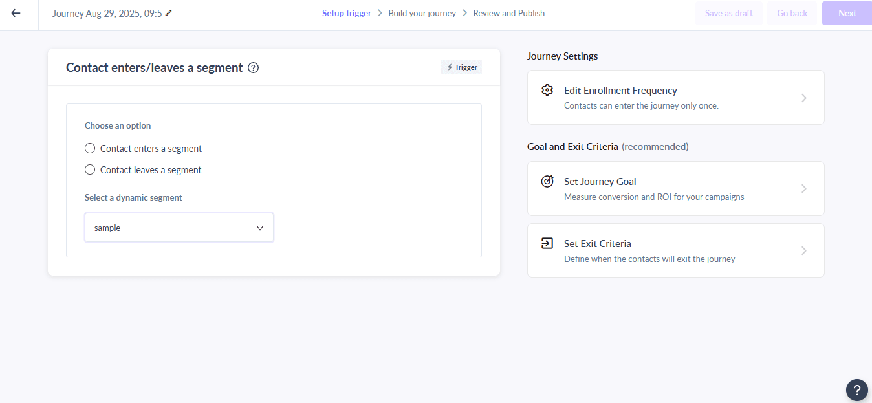The width and height of the screenshot is (872, 403).
Task: Click the back arrow icon
Action: (x=16, y=13)
